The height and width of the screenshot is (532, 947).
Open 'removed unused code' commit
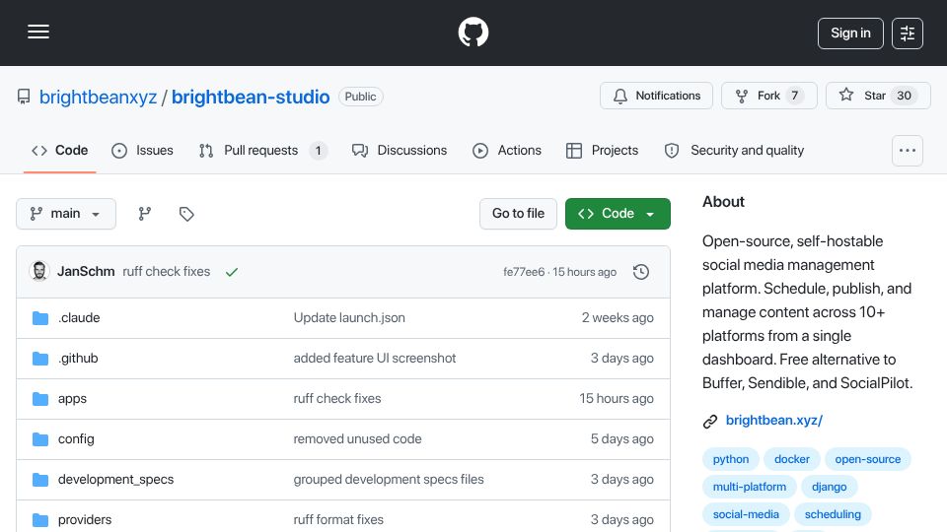(x=357, y=439)
